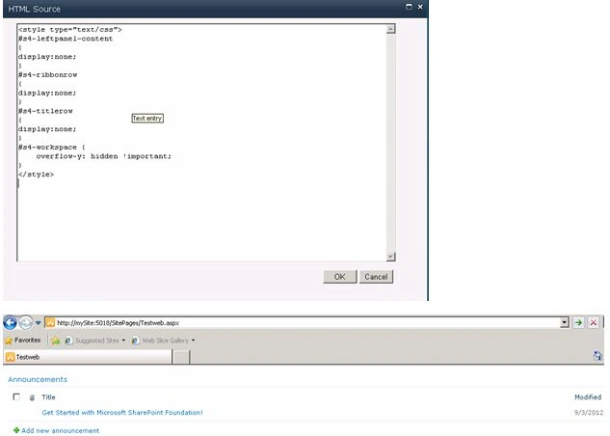Toggle the select-all checkbox in Announcements
Viewport: 610px width, 436px height.
(16, 396)
